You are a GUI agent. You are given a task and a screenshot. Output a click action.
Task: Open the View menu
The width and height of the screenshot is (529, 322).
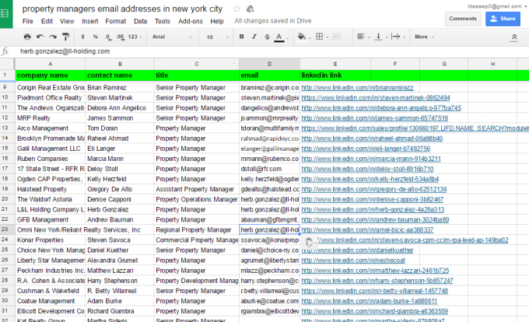[67, 21]
